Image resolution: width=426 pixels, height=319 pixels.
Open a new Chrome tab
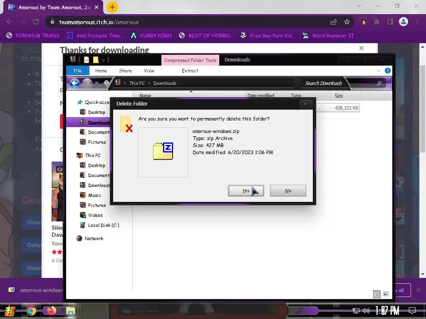[112, 7]
